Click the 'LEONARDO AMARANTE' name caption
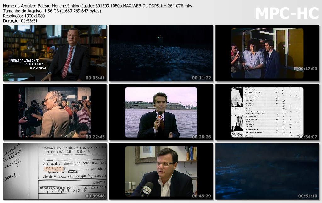Image resolution: width=322 pixels, height=203 pixels. coord(24,61)
